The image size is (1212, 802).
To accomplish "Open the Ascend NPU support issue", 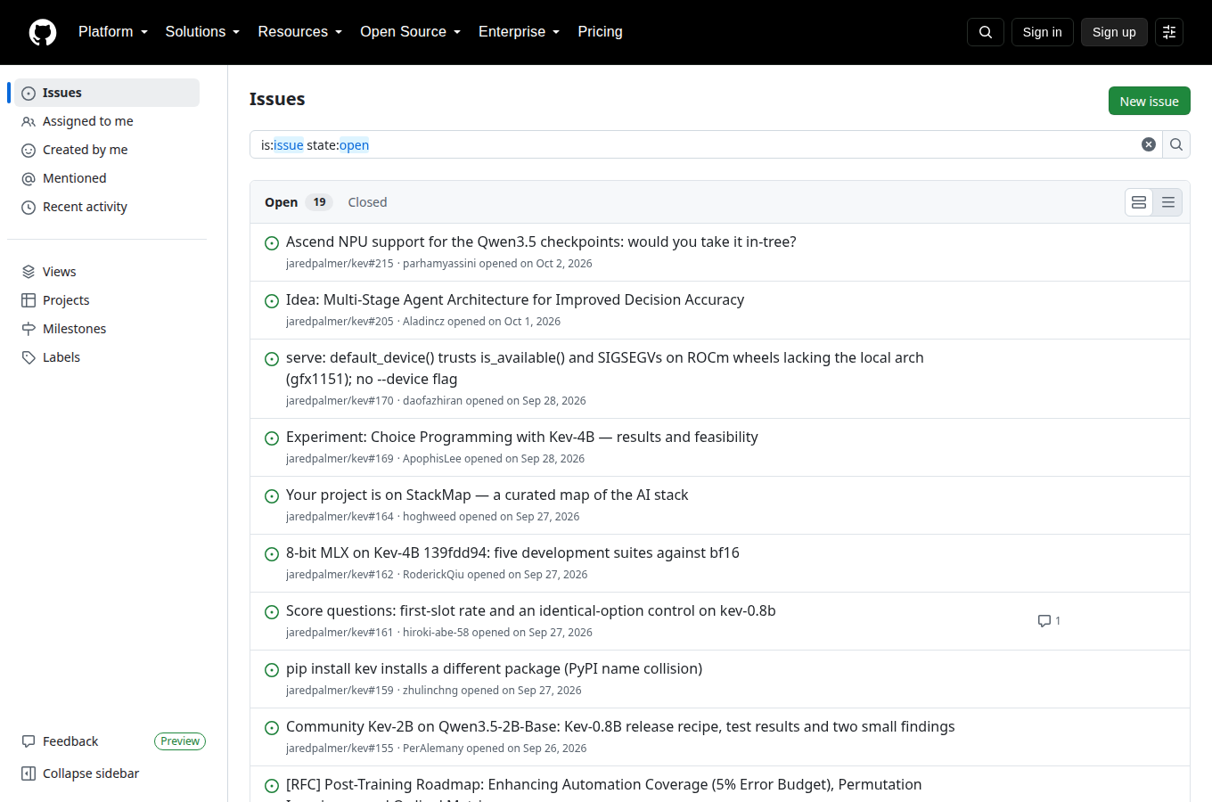I will pyautogui.click(x=541, y=241).
